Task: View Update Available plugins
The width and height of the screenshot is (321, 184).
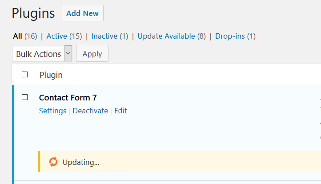Action: click(x=166, y=36)
